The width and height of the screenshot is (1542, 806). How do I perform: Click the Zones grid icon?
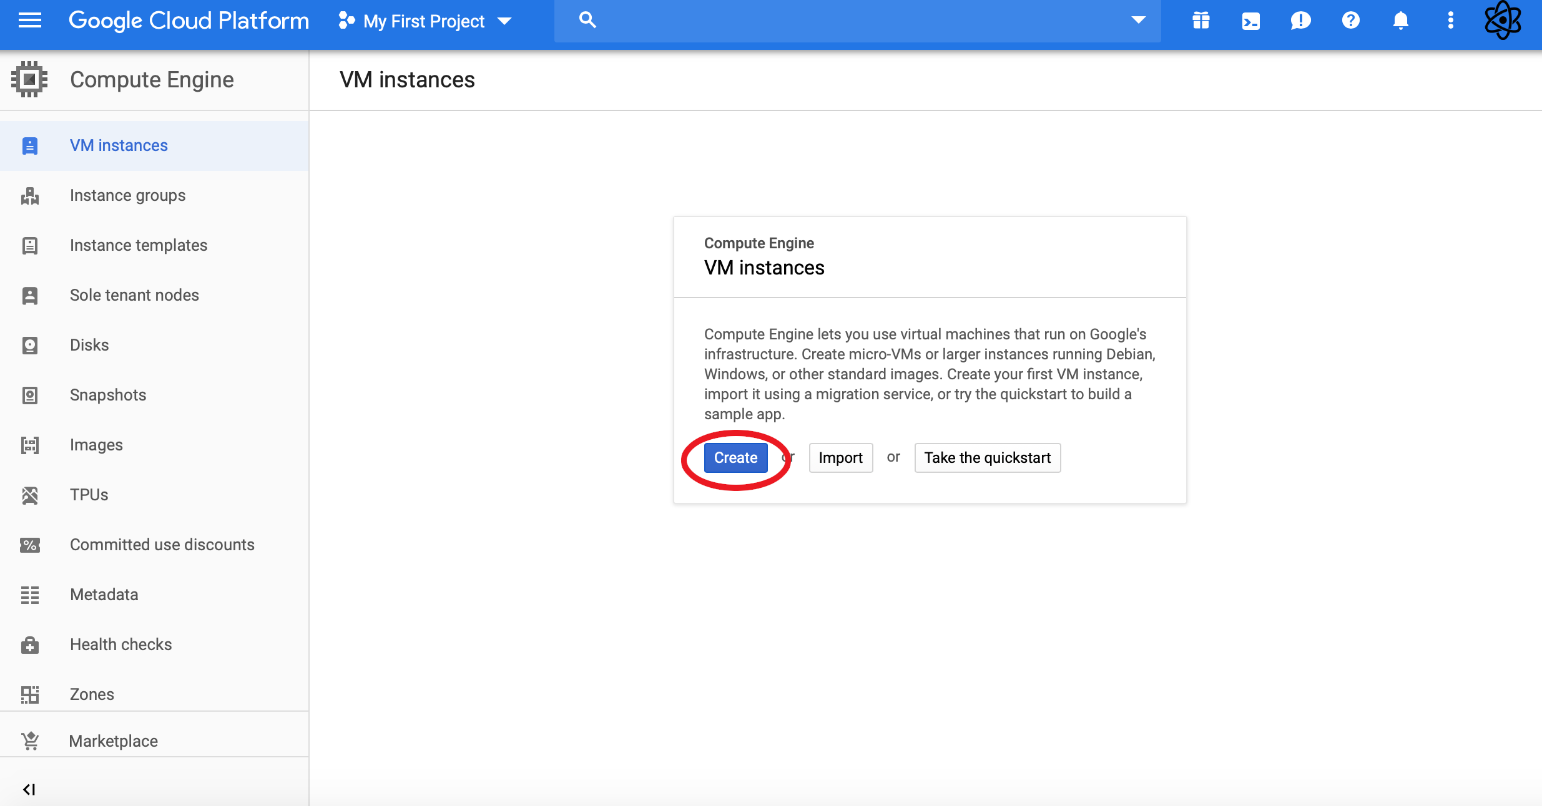(30, 694)
